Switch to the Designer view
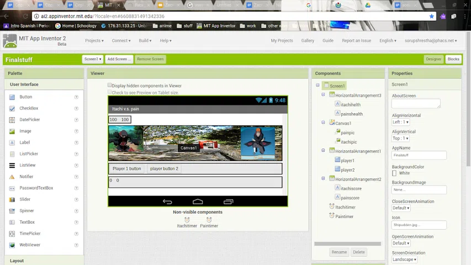471x265 pixels. (433, 59)
